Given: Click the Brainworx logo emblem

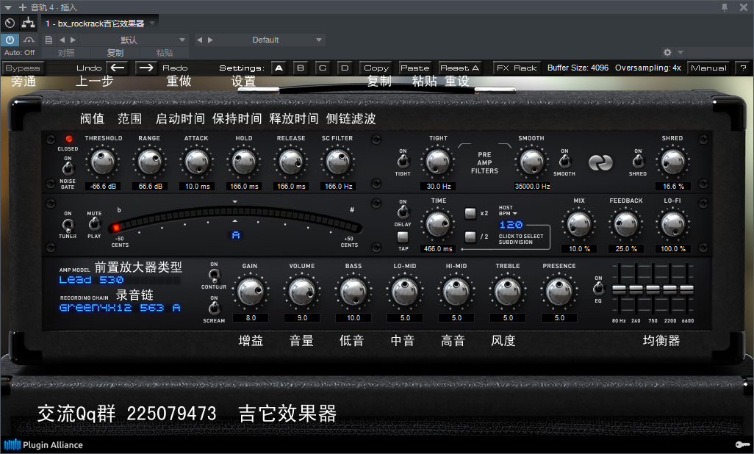Looking at the screenshot, I should (600, 162).
